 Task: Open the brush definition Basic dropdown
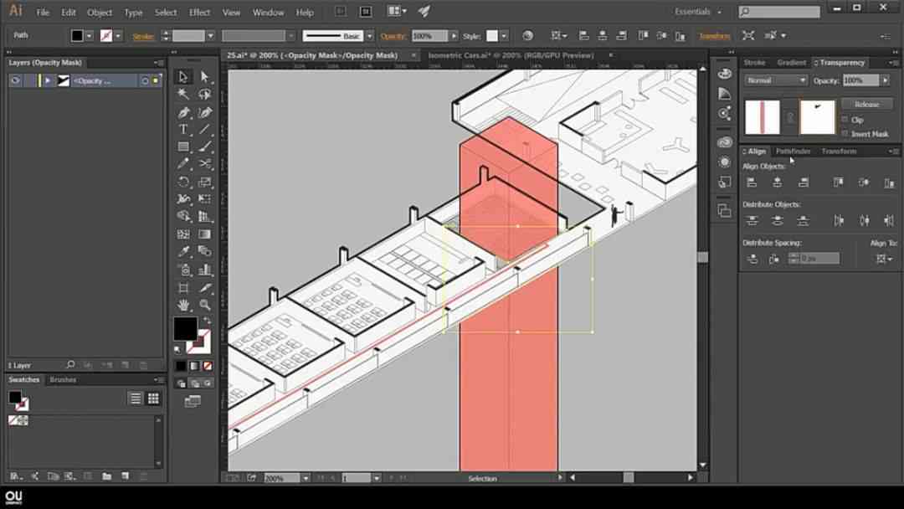tap(370, 36)
